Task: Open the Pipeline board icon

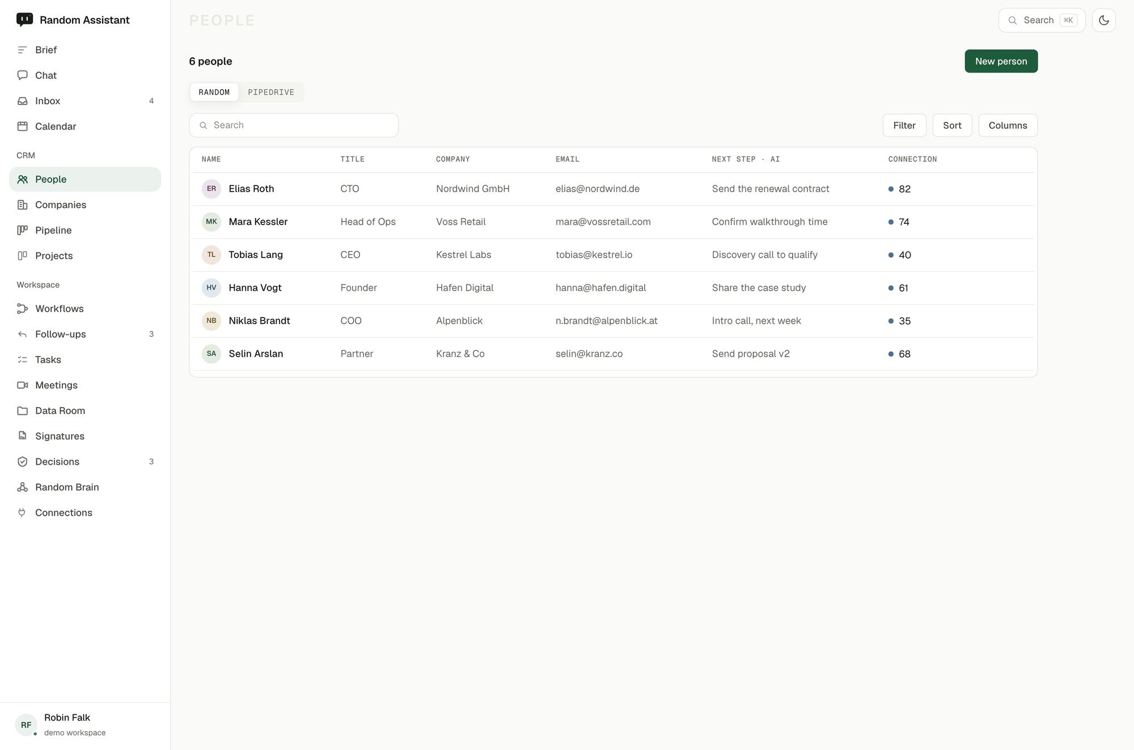Action: (22, 230)
